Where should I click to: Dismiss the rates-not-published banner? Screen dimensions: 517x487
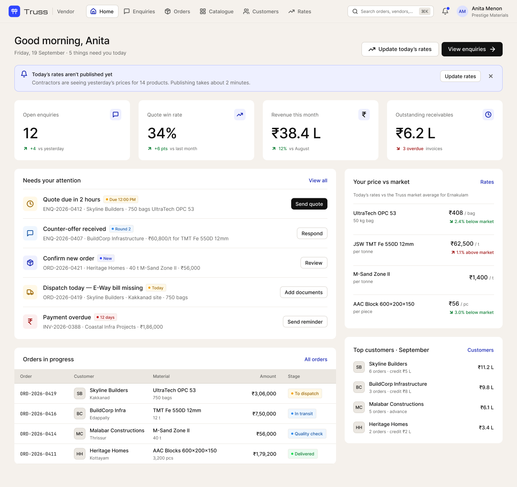pos(491,76)
